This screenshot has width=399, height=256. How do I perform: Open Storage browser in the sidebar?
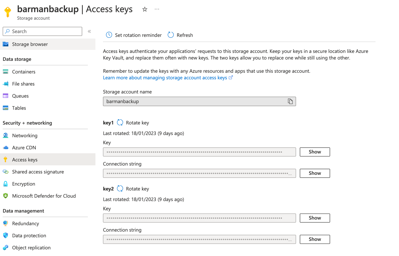[x=30, y=44]
